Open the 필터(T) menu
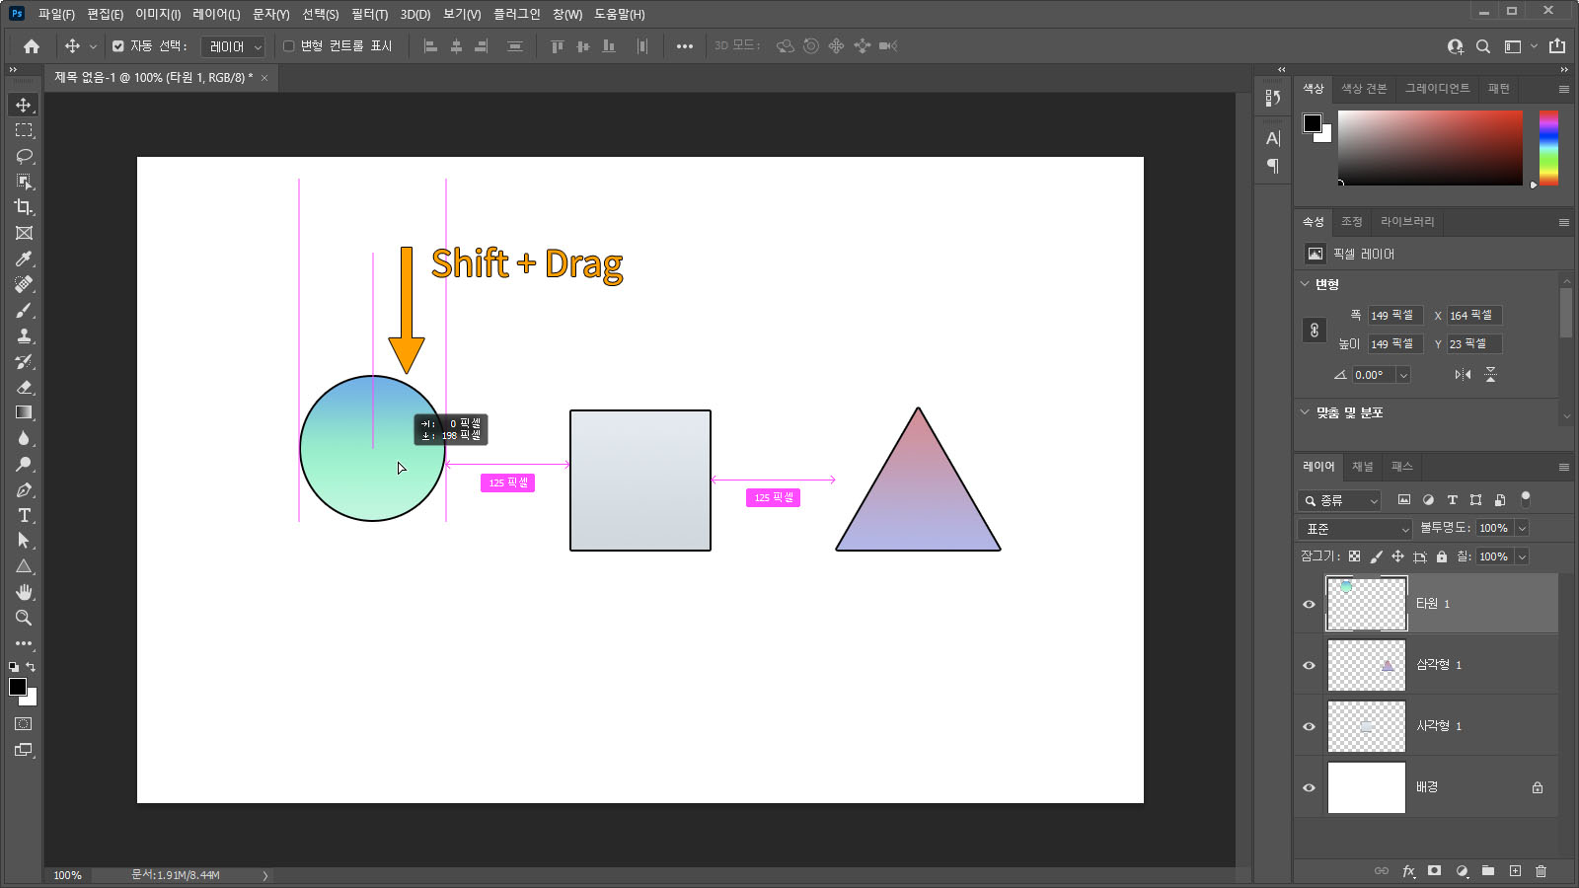Screen dimensions: 1579x888 pos(369,15)
